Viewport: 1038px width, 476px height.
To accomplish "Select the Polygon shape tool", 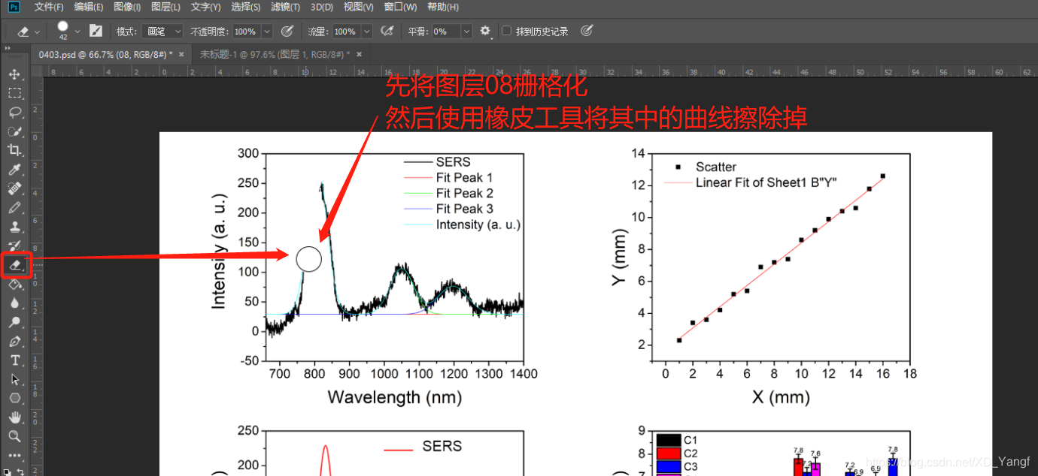I will coord(14,398).
